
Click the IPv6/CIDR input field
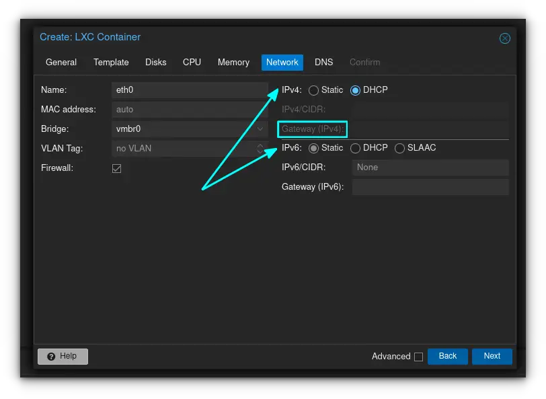click(430, 168)
